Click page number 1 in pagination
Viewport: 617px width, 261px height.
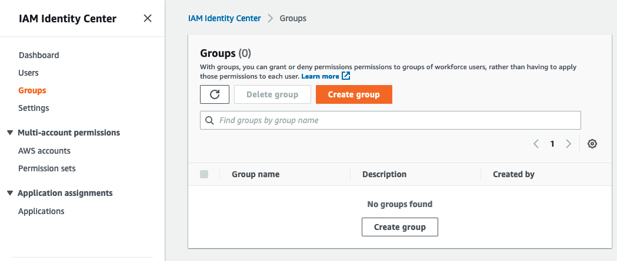coord(552,144)
